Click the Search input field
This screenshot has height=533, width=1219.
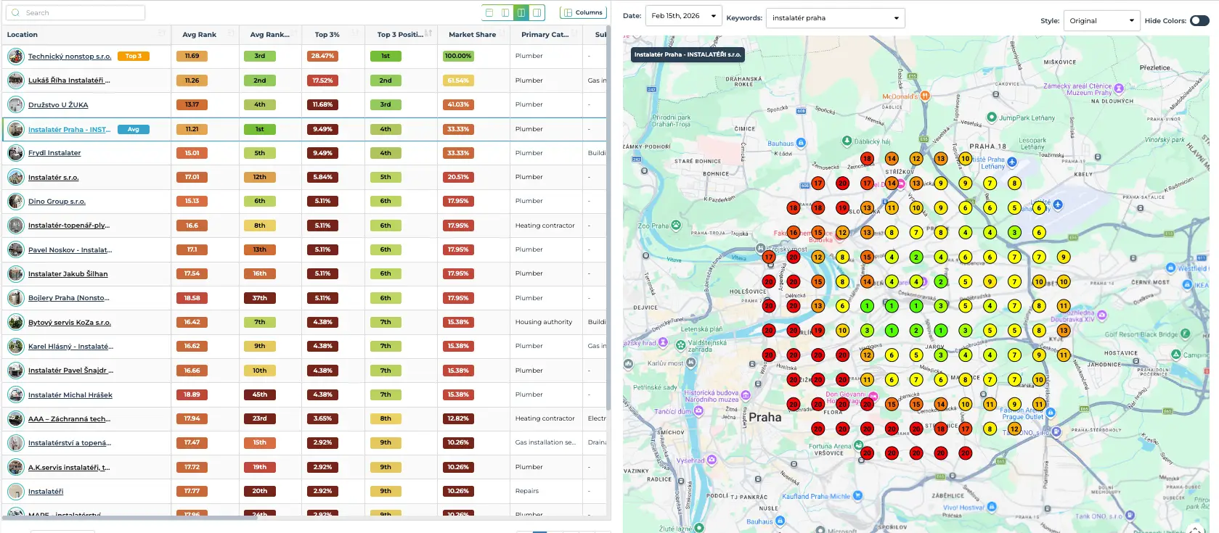click(x=76, y=12)
